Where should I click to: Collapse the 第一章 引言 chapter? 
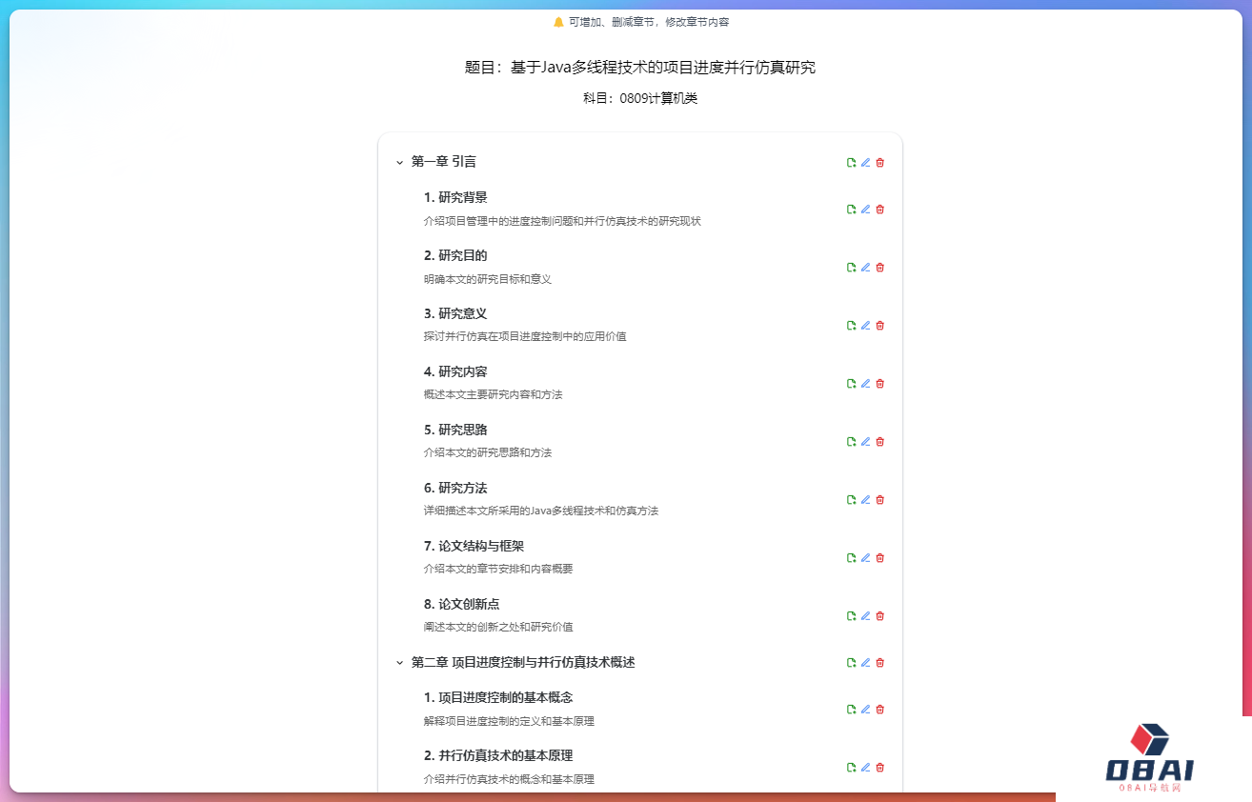(400, 163)
